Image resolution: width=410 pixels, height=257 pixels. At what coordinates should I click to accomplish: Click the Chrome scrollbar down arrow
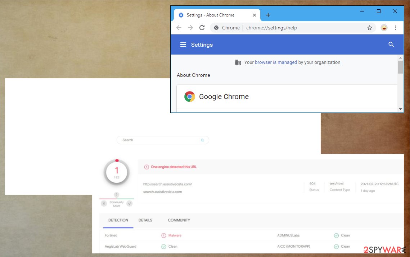(400, 109)
